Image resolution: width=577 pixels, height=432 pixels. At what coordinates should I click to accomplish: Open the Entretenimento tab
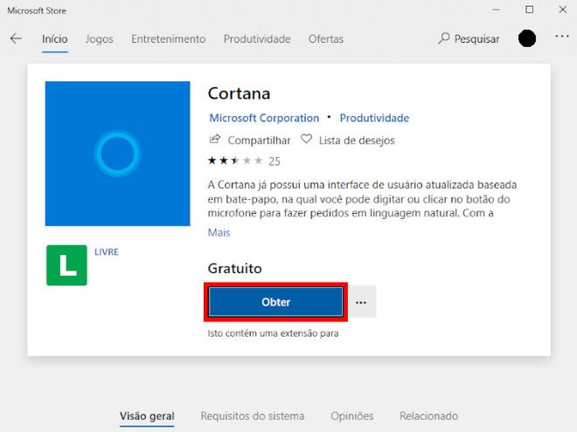click(x=169, y=39)
